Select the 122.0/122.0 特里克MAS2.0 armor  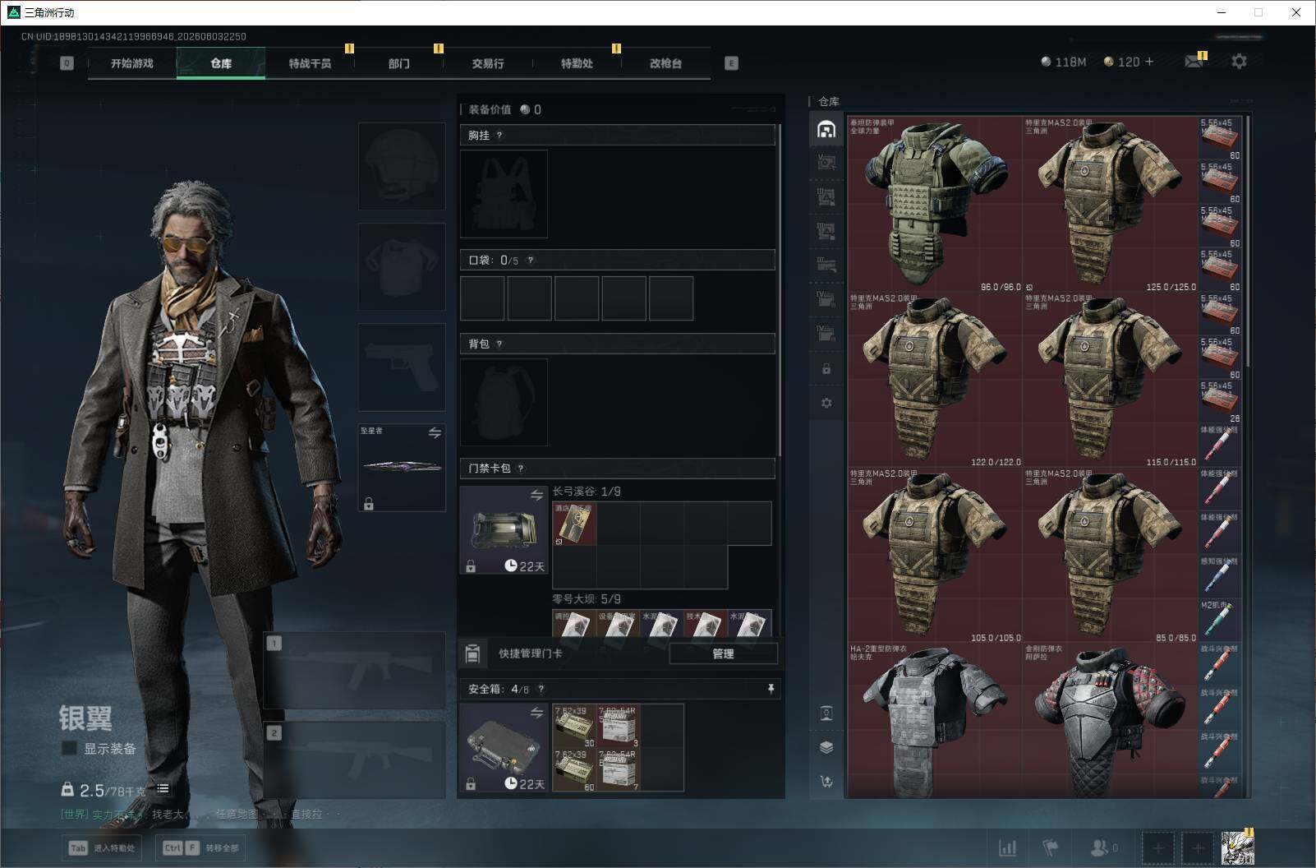pyautogui.click(x=935, y=381)
